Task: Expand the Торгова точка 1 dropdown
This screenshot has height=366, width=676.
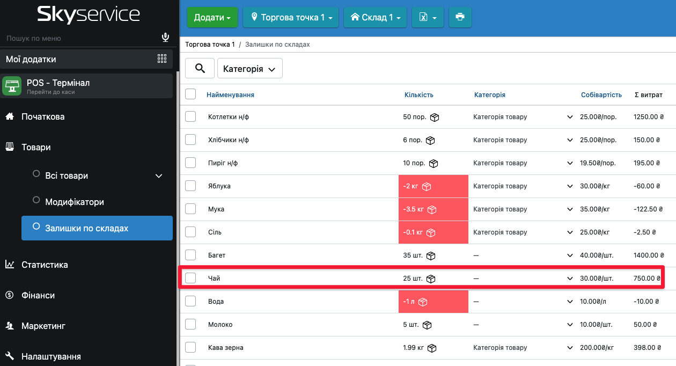Action: tap(291, 17)
